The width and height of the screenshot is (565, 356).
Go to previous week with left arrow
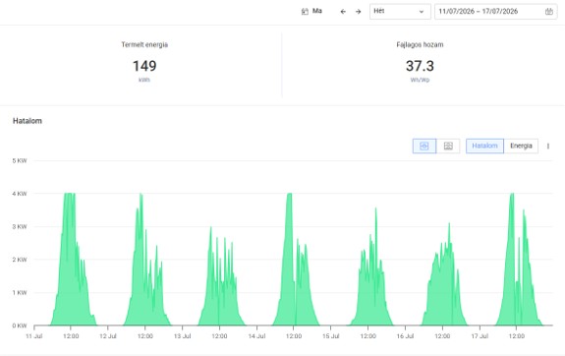click(x=343, y=12)
